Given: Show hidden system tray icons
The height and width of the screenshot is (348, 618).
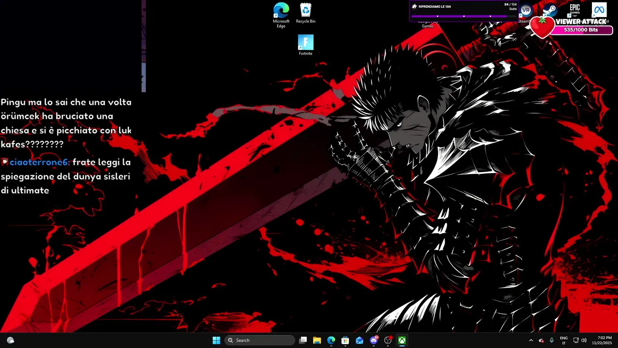Looking at the screenshot, I should tap(531, 340).
